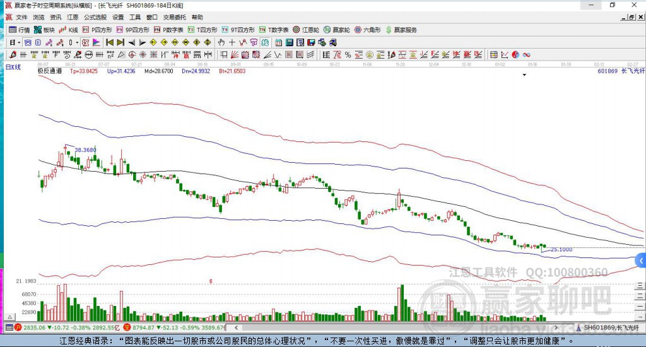Open the 江恩 menu

pos(73,17)
